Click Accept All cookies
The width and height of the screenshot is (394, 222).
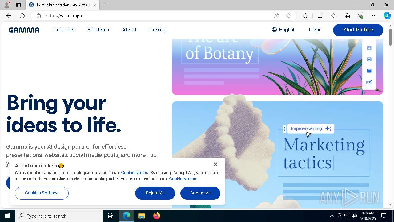200,193
